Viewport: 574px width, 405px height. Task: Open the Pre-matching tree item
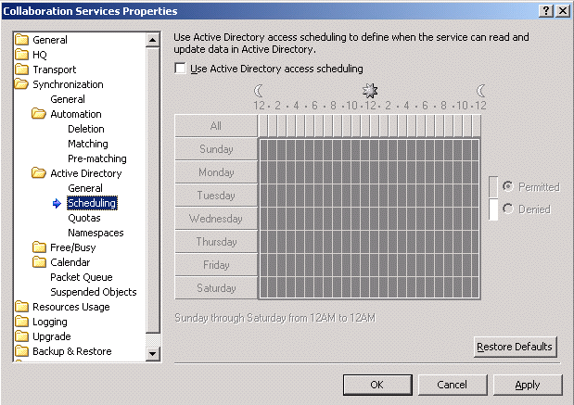point(97,158)
